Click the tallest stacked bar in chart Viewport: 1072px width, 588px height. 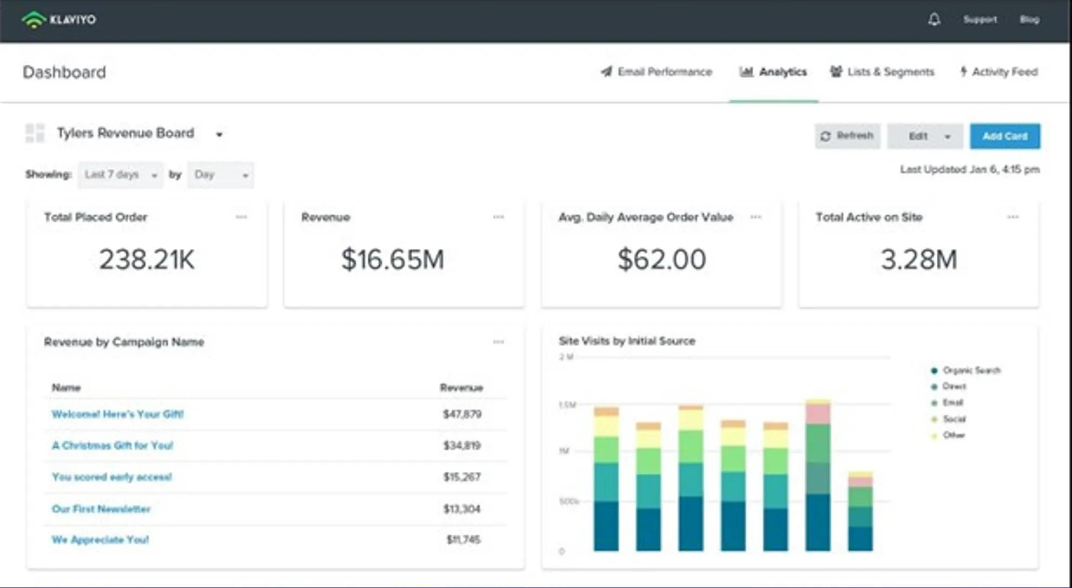[x=817, y=476]
